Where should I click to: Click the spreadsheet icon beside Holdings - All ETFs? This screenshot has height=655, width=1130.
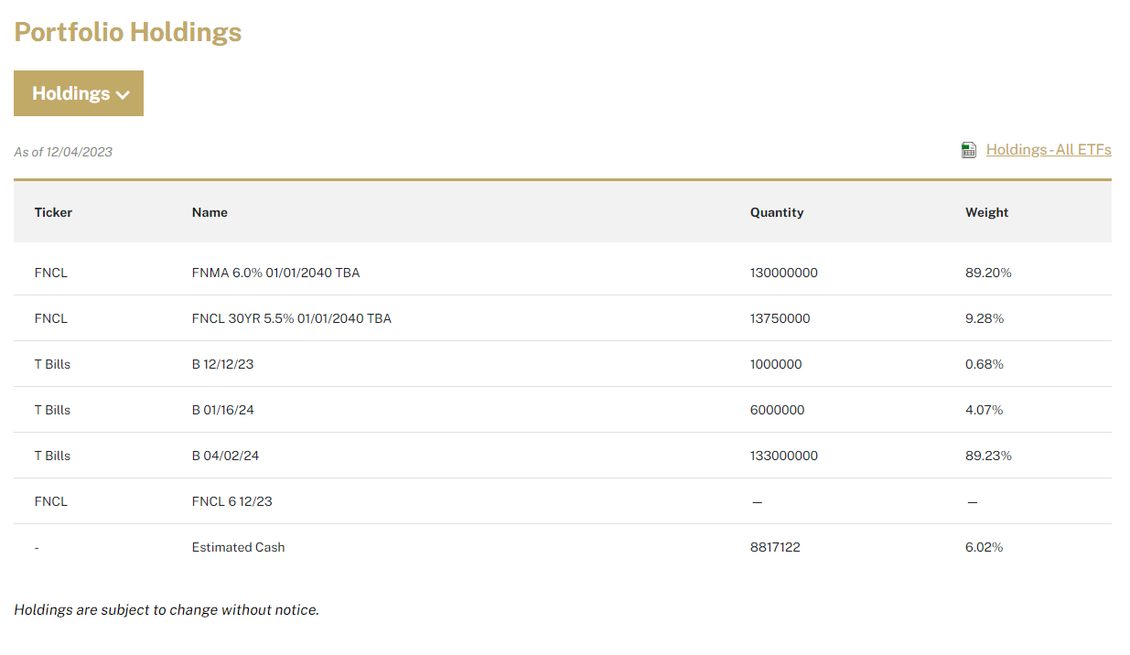[969, 149]
